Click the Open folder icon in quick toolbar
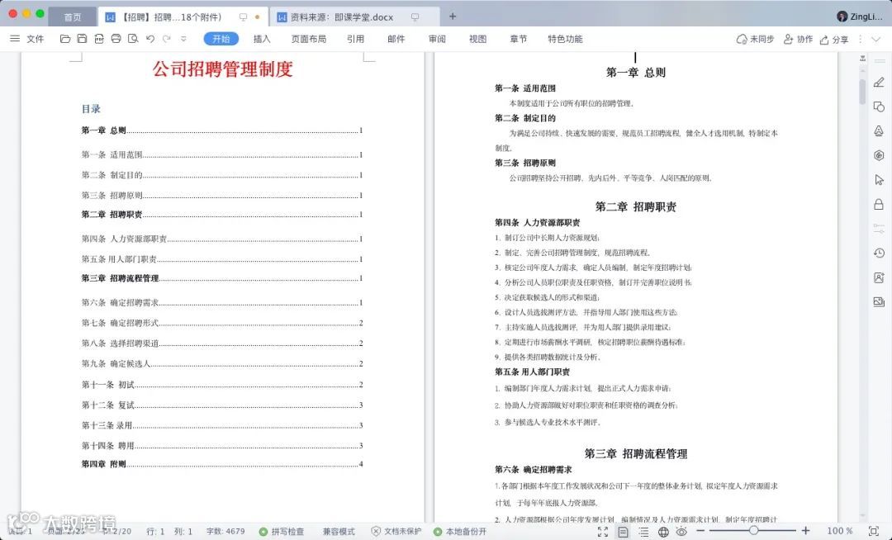 (x=65, y=39)
